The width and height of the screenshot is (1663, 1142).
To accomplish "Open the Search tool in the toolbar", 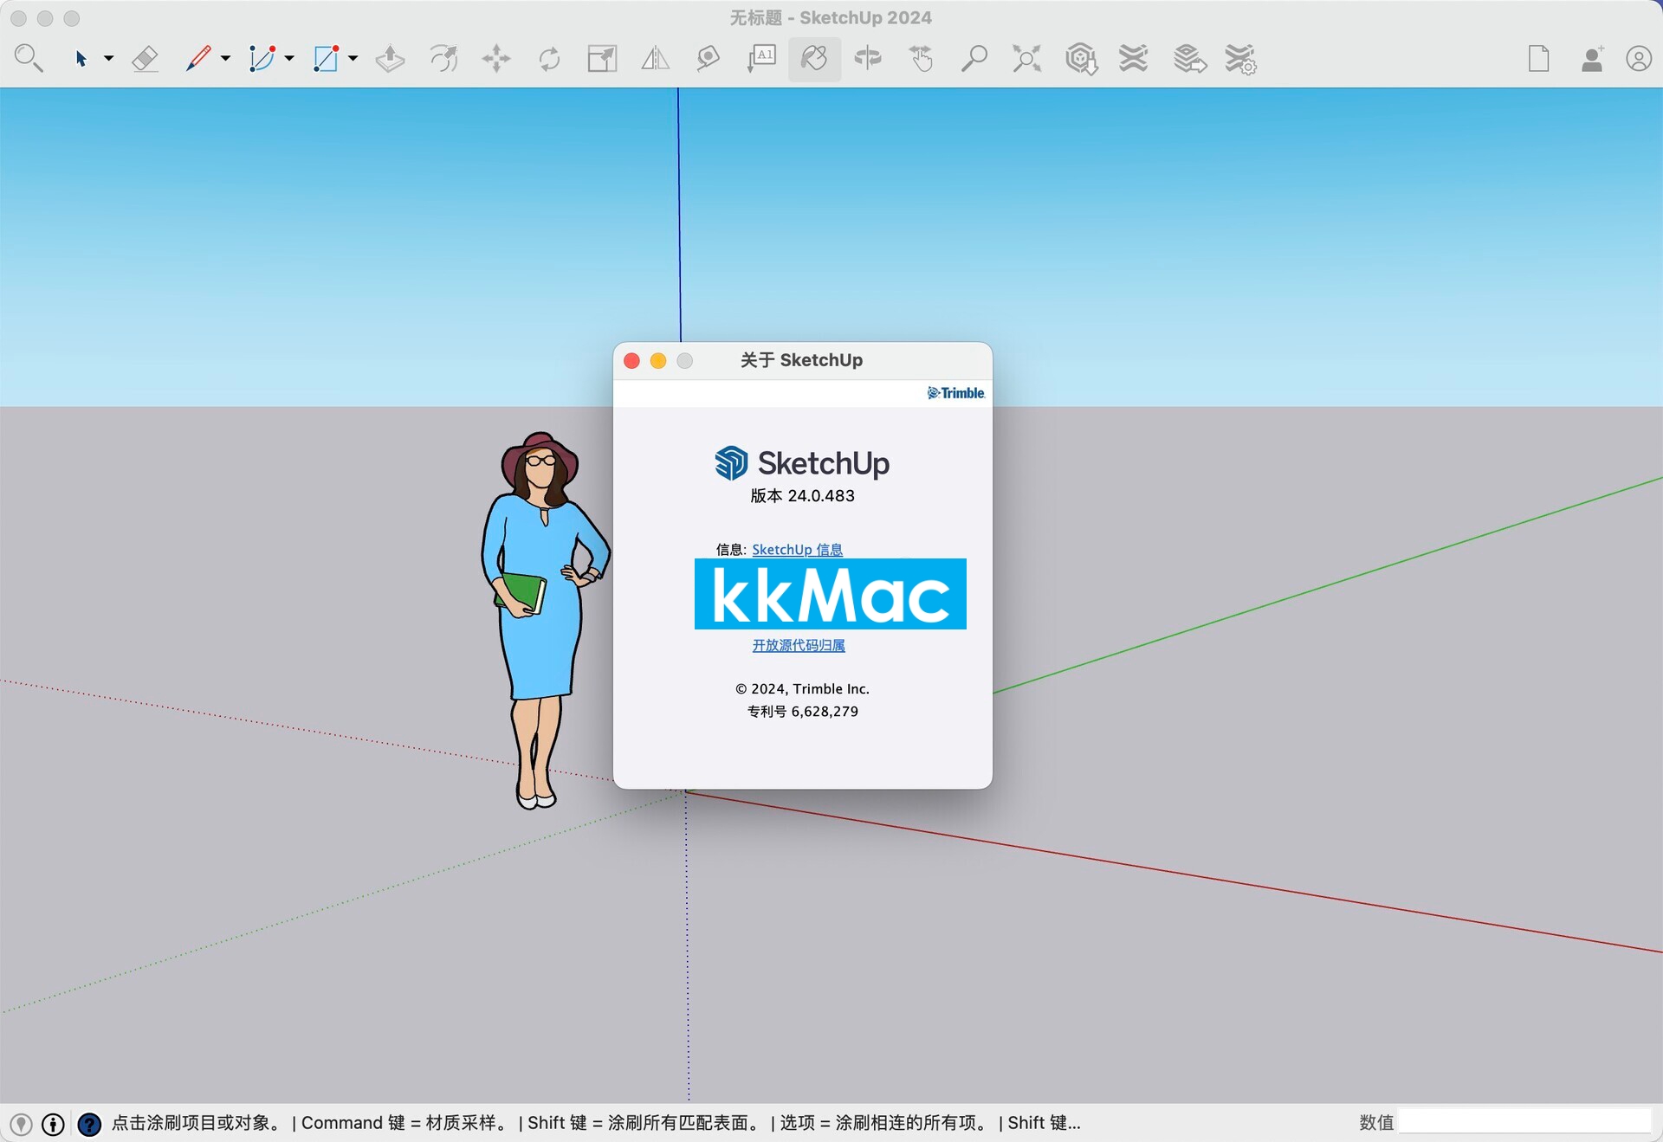I will coord(29,59).
